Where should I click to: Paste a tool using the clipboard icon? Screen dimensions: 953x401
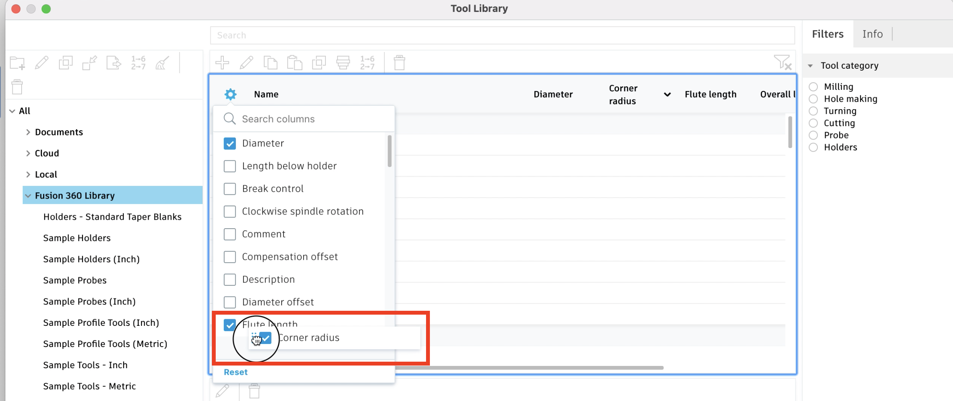coord(295,62)
